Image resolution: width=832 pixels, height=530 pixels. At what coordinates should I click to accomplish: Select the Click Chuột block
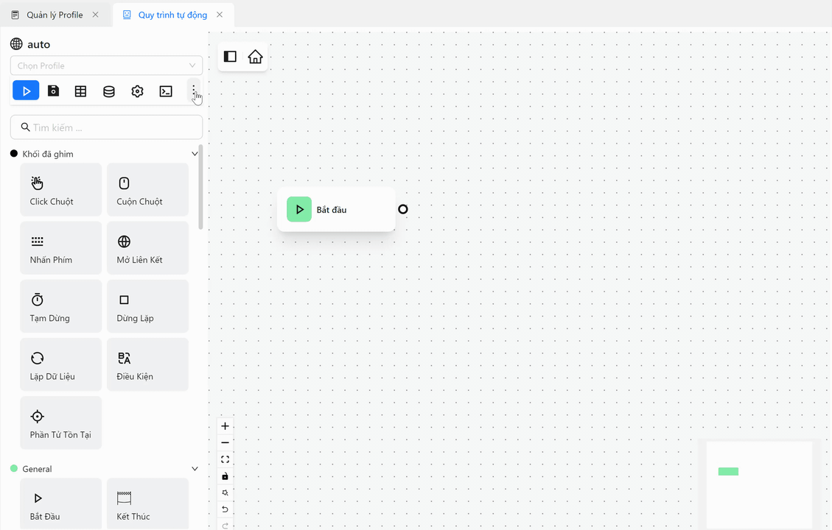click(x=60, y=190)
